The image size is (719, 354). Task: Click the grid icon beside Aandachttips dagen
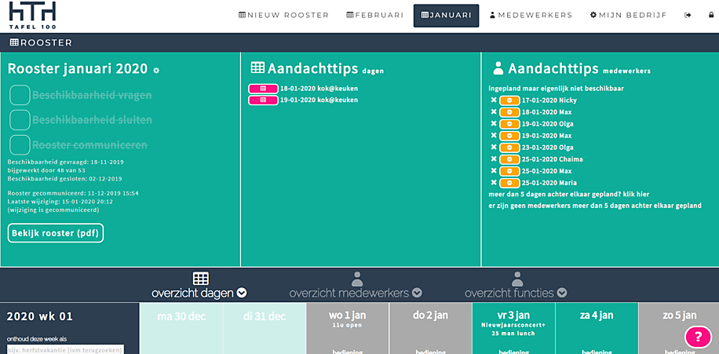pyautogui.click(x=257, y=68)
